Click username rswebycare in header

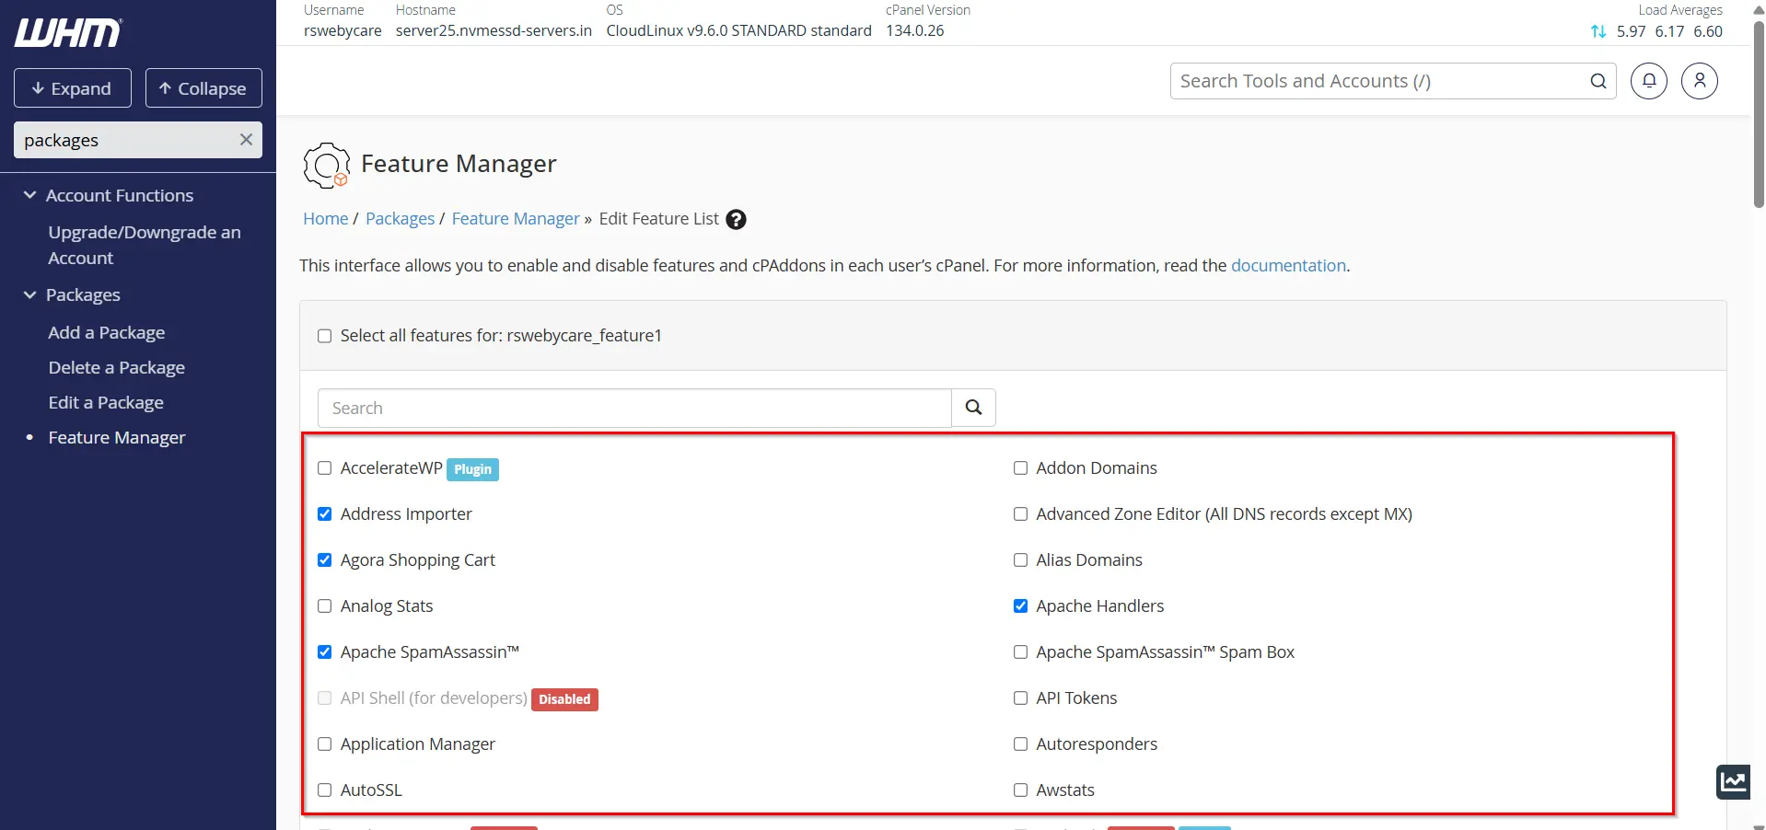point(343,30)
